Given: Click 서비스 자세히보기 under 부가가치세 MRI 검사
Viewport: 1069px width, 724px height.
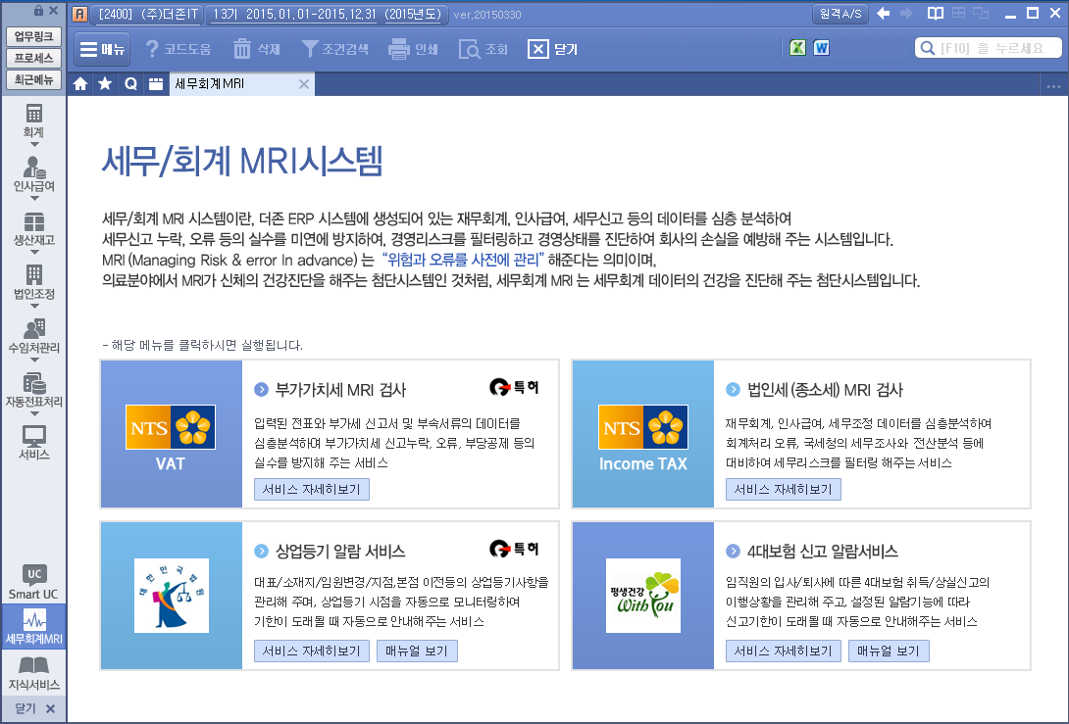Looking at the screenshot, I should coord(311,490).
